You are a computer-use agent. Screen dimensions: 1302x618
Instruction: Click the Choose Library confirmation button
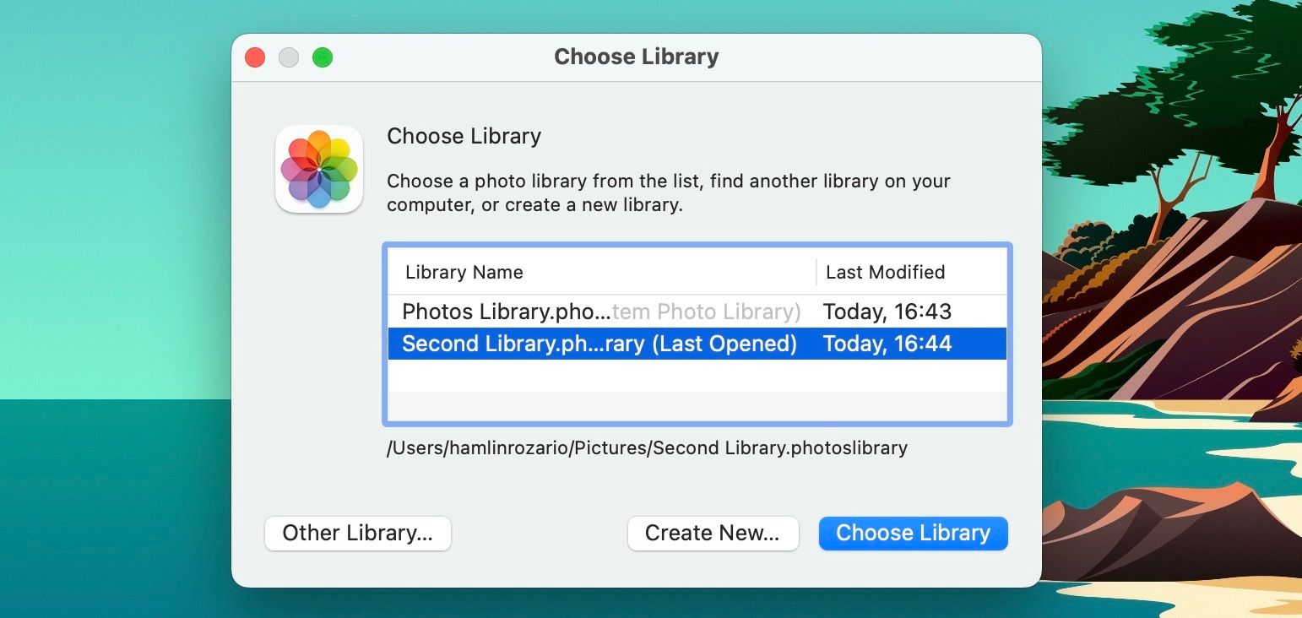pyautogui.click(x=913, y=533)
